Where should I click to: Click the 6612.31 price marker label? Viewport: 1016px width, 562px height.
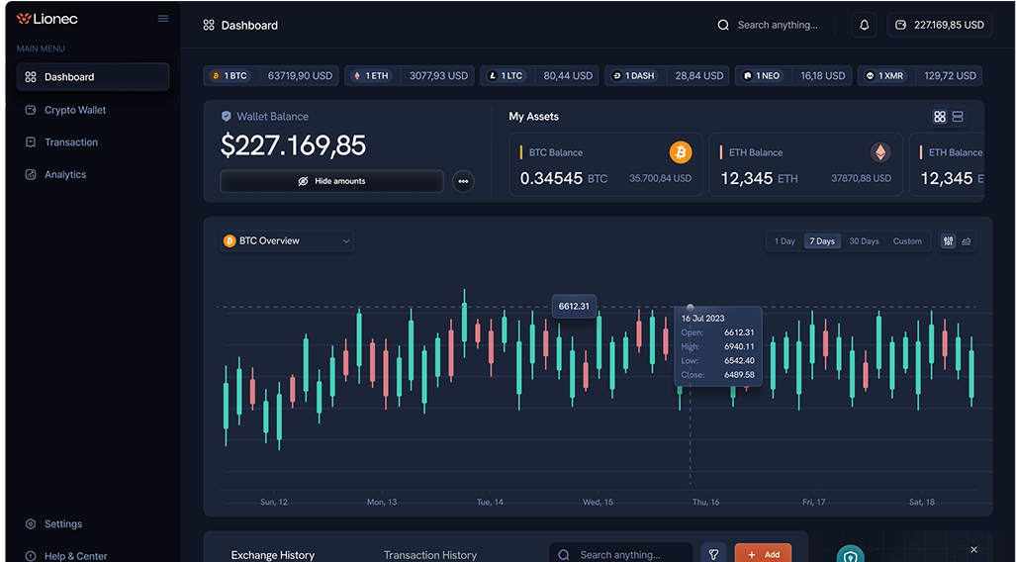pyautogui.click(x=574, y=307)
